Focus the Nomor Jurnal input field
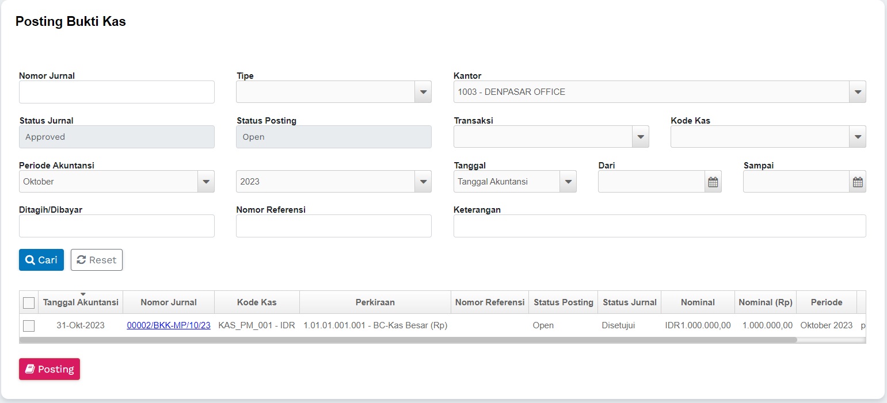 pyautogui.click(x=117, y=92)
